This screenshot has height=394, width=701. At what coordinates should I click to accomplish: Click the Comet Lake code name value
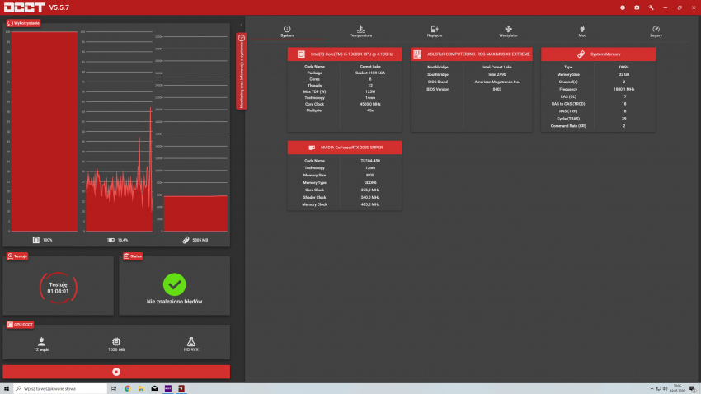tap(370, 67)
